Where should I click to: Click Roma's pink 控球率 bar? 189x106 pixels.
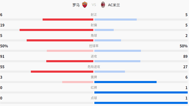[70, 51]
